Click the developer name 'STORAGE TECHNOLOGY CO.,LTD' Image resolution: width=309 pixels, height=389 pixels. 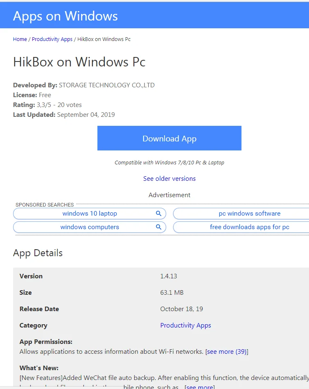[x=107, y=85]
